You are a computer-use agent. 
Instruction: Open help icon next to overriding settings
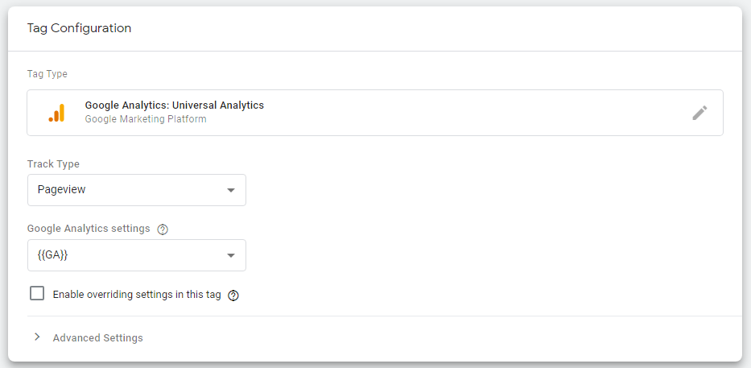[x=233, y=296]
